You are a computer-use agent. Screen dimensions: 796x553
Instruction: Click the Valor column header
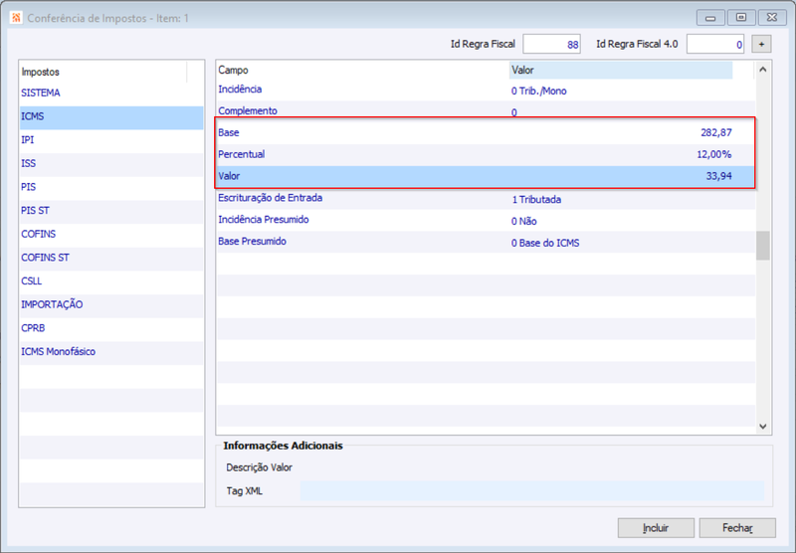(620, 70)
